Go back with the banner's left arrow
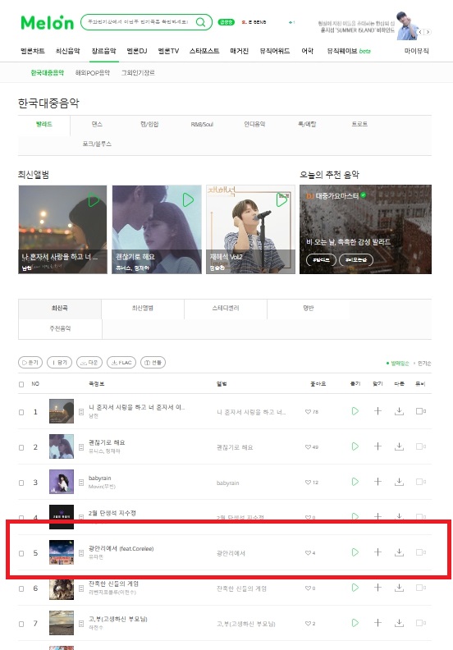Screen dimensions: 453x650 420,32
